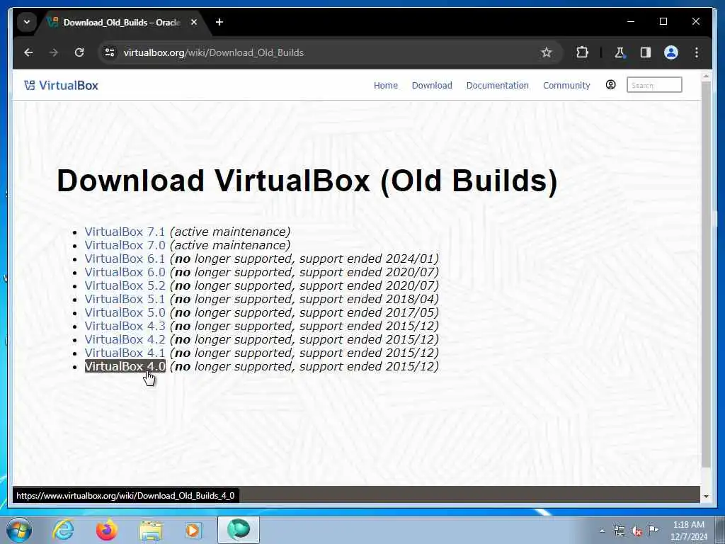
Task: Open the VirtualBox 6.1 link
Action: click(125, 259)
